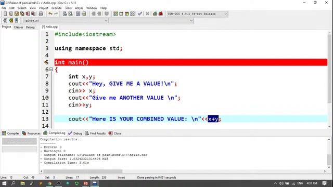Click the Close All files toolbar icon
This screenshot has width=333, height=187.
point(33,14)
